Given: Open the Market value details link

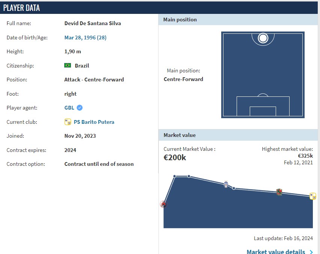Looking at the screenshot, I should pyautogui.click(x=276, y=251).
